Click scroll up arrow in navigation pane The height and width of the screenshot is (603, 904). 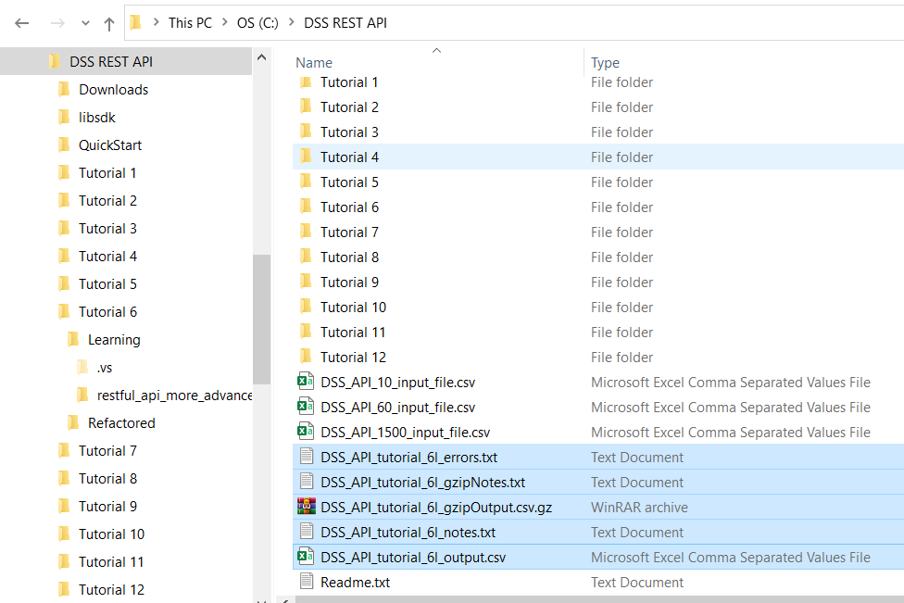coord(261,57)
